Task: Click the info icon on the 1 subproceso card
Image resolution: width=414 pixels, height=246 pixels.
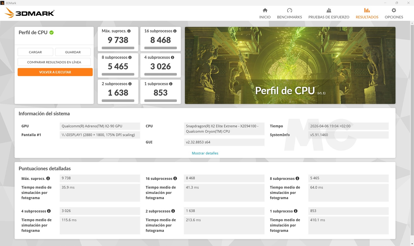Action: click(171, 84)
